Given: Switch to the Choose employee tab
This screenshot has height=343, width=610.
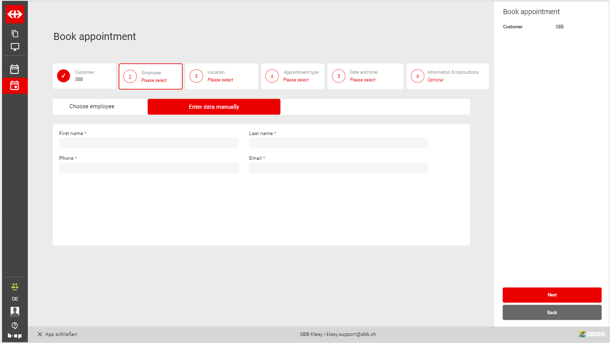Looking at the screenshot, I should point(92,107).
